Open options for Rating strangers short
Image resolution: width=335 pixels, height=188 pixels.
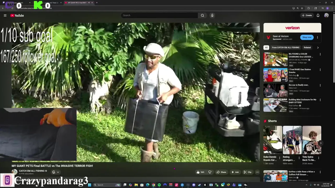299,158
